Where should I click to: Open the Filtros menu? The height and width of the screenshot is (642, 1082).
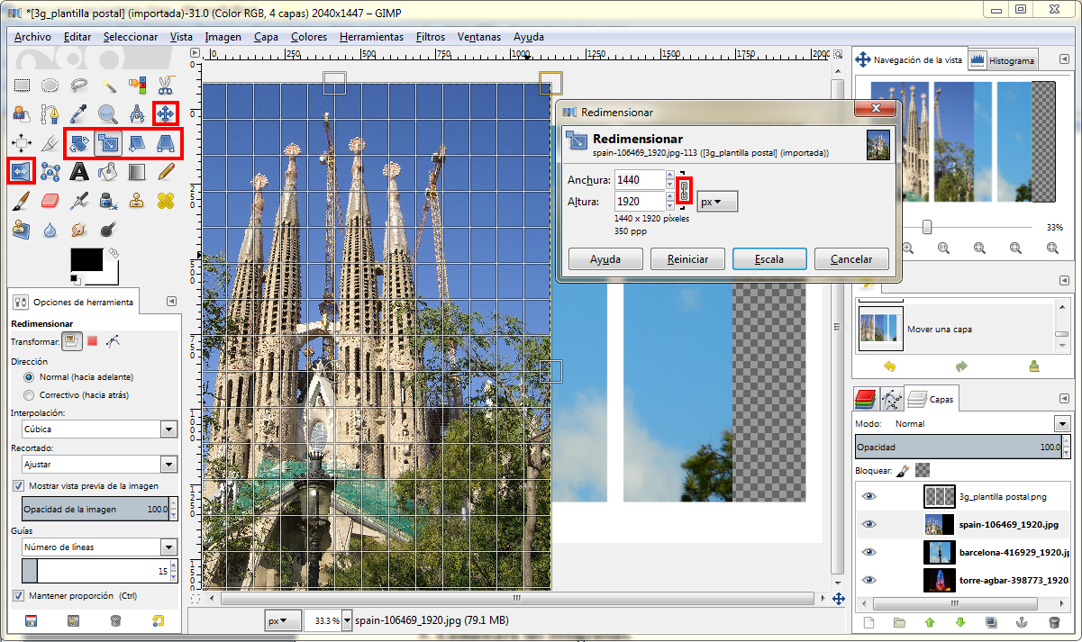click(430, 37)
